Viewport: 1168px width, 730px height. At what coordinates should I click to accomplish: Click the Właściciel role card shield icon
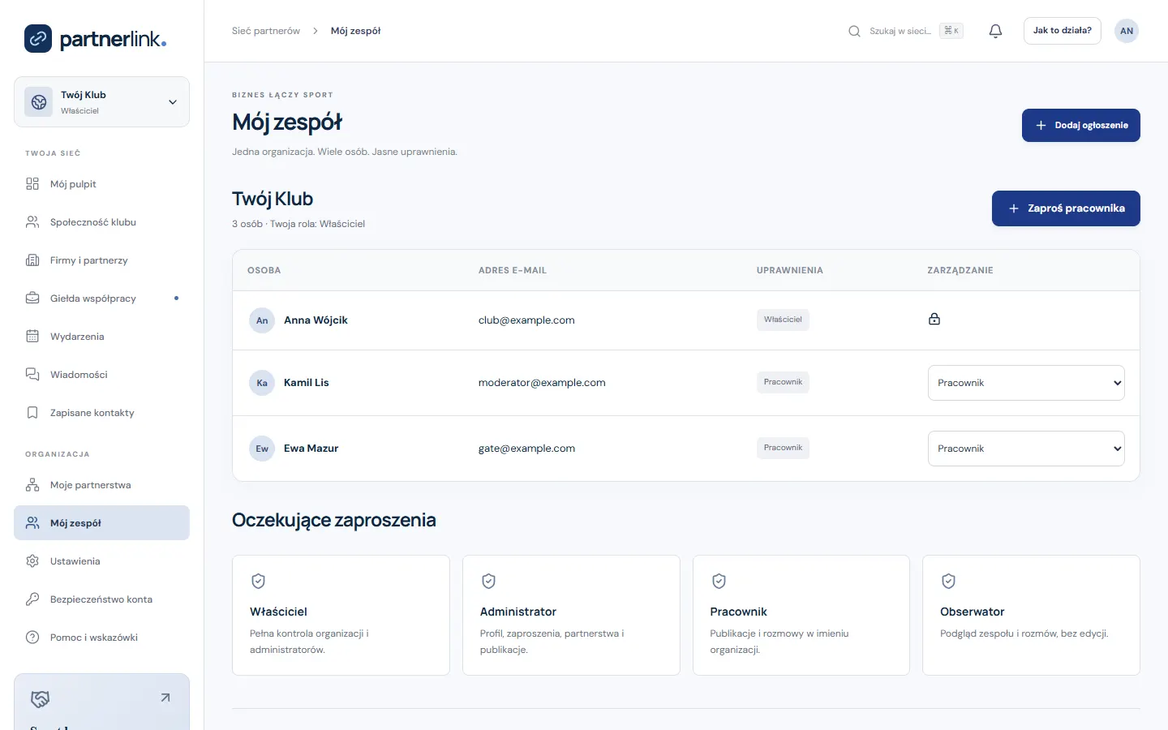click(258, 581)
